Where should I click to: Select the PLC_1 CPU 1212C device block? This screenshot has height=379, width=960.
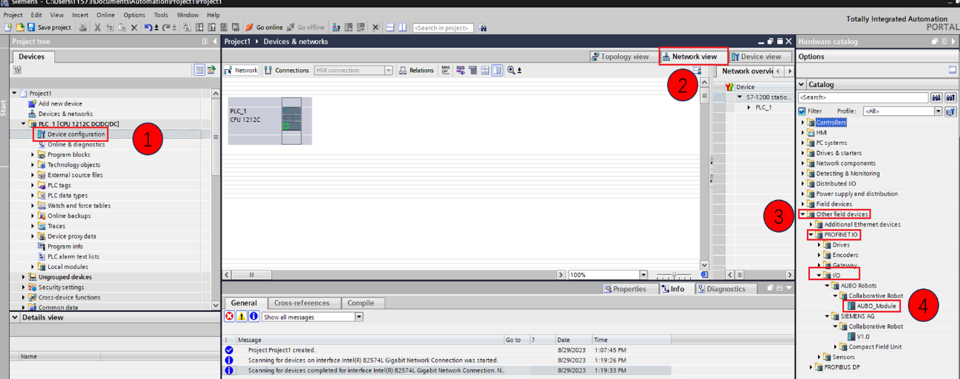(270, 120)
